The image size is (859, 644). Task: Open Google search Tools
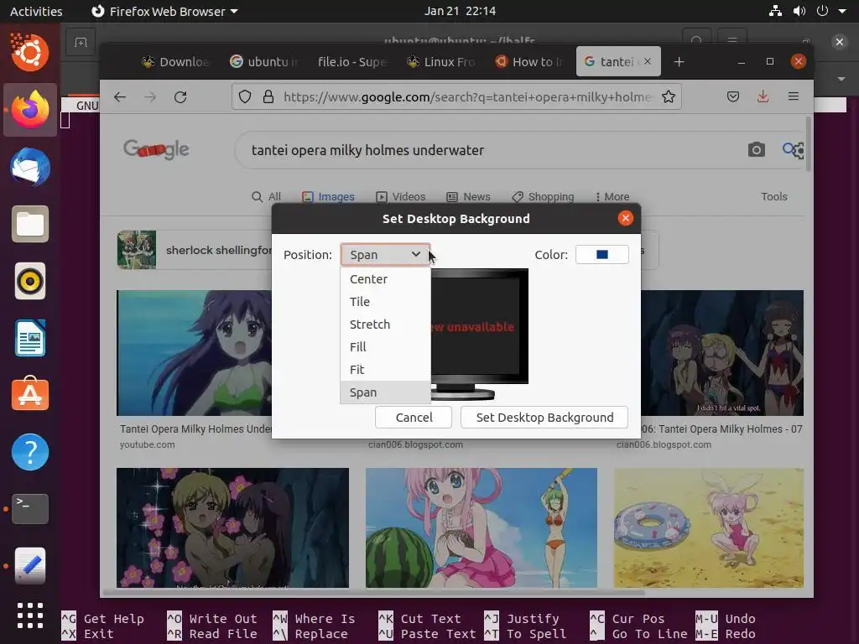pyautogui.click(x=773, y=196)
